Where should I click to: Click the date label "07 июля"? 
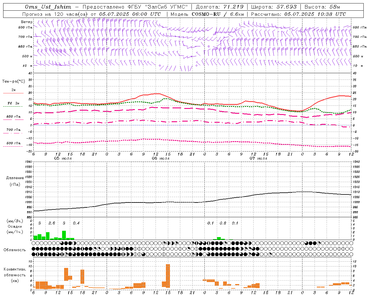(x=258, y=158)
